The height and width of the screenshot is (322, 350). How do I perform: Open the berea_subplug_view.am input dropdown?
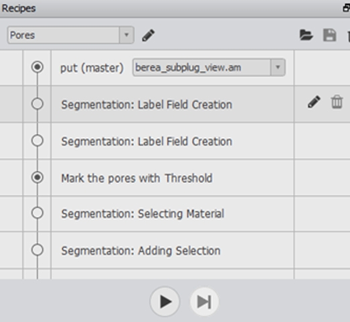(209, 68)
